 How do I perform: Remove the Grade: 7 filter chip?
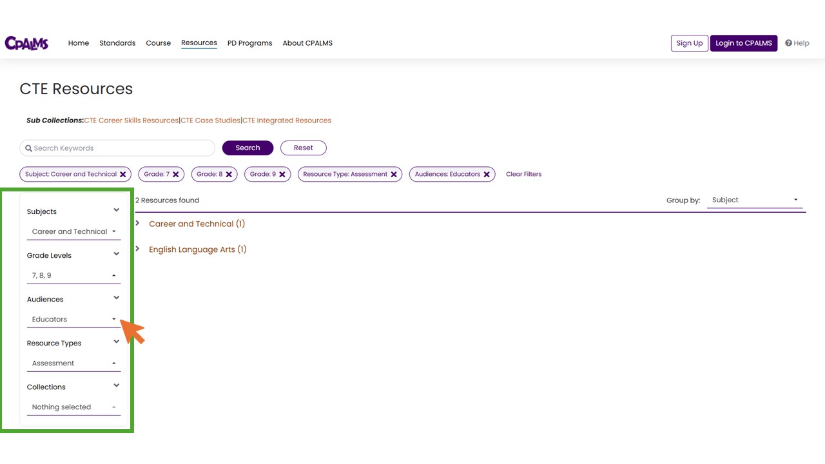[x=175, y=174]
